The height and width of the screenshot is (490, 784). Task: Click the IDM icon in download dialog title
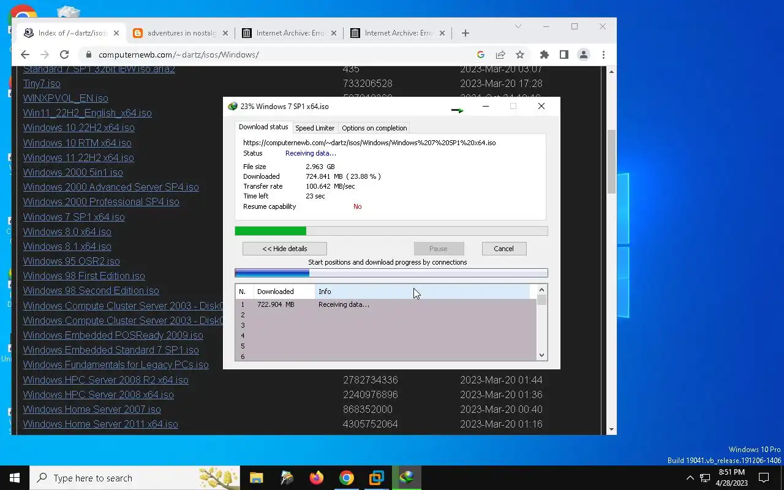(232, 106)
